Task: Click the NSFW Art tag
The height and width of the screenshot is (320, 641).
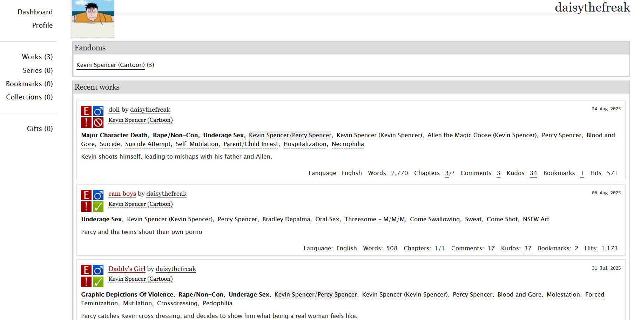Action: [536, 219]
